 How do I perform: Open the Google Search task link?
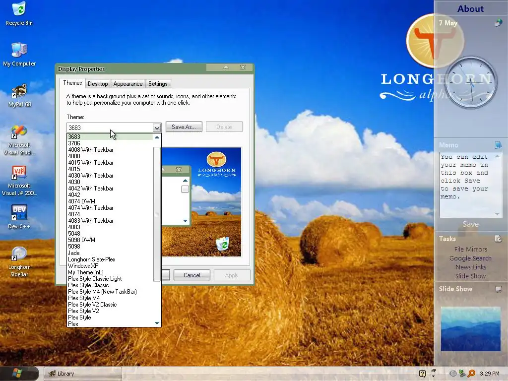tap(470, 258)
